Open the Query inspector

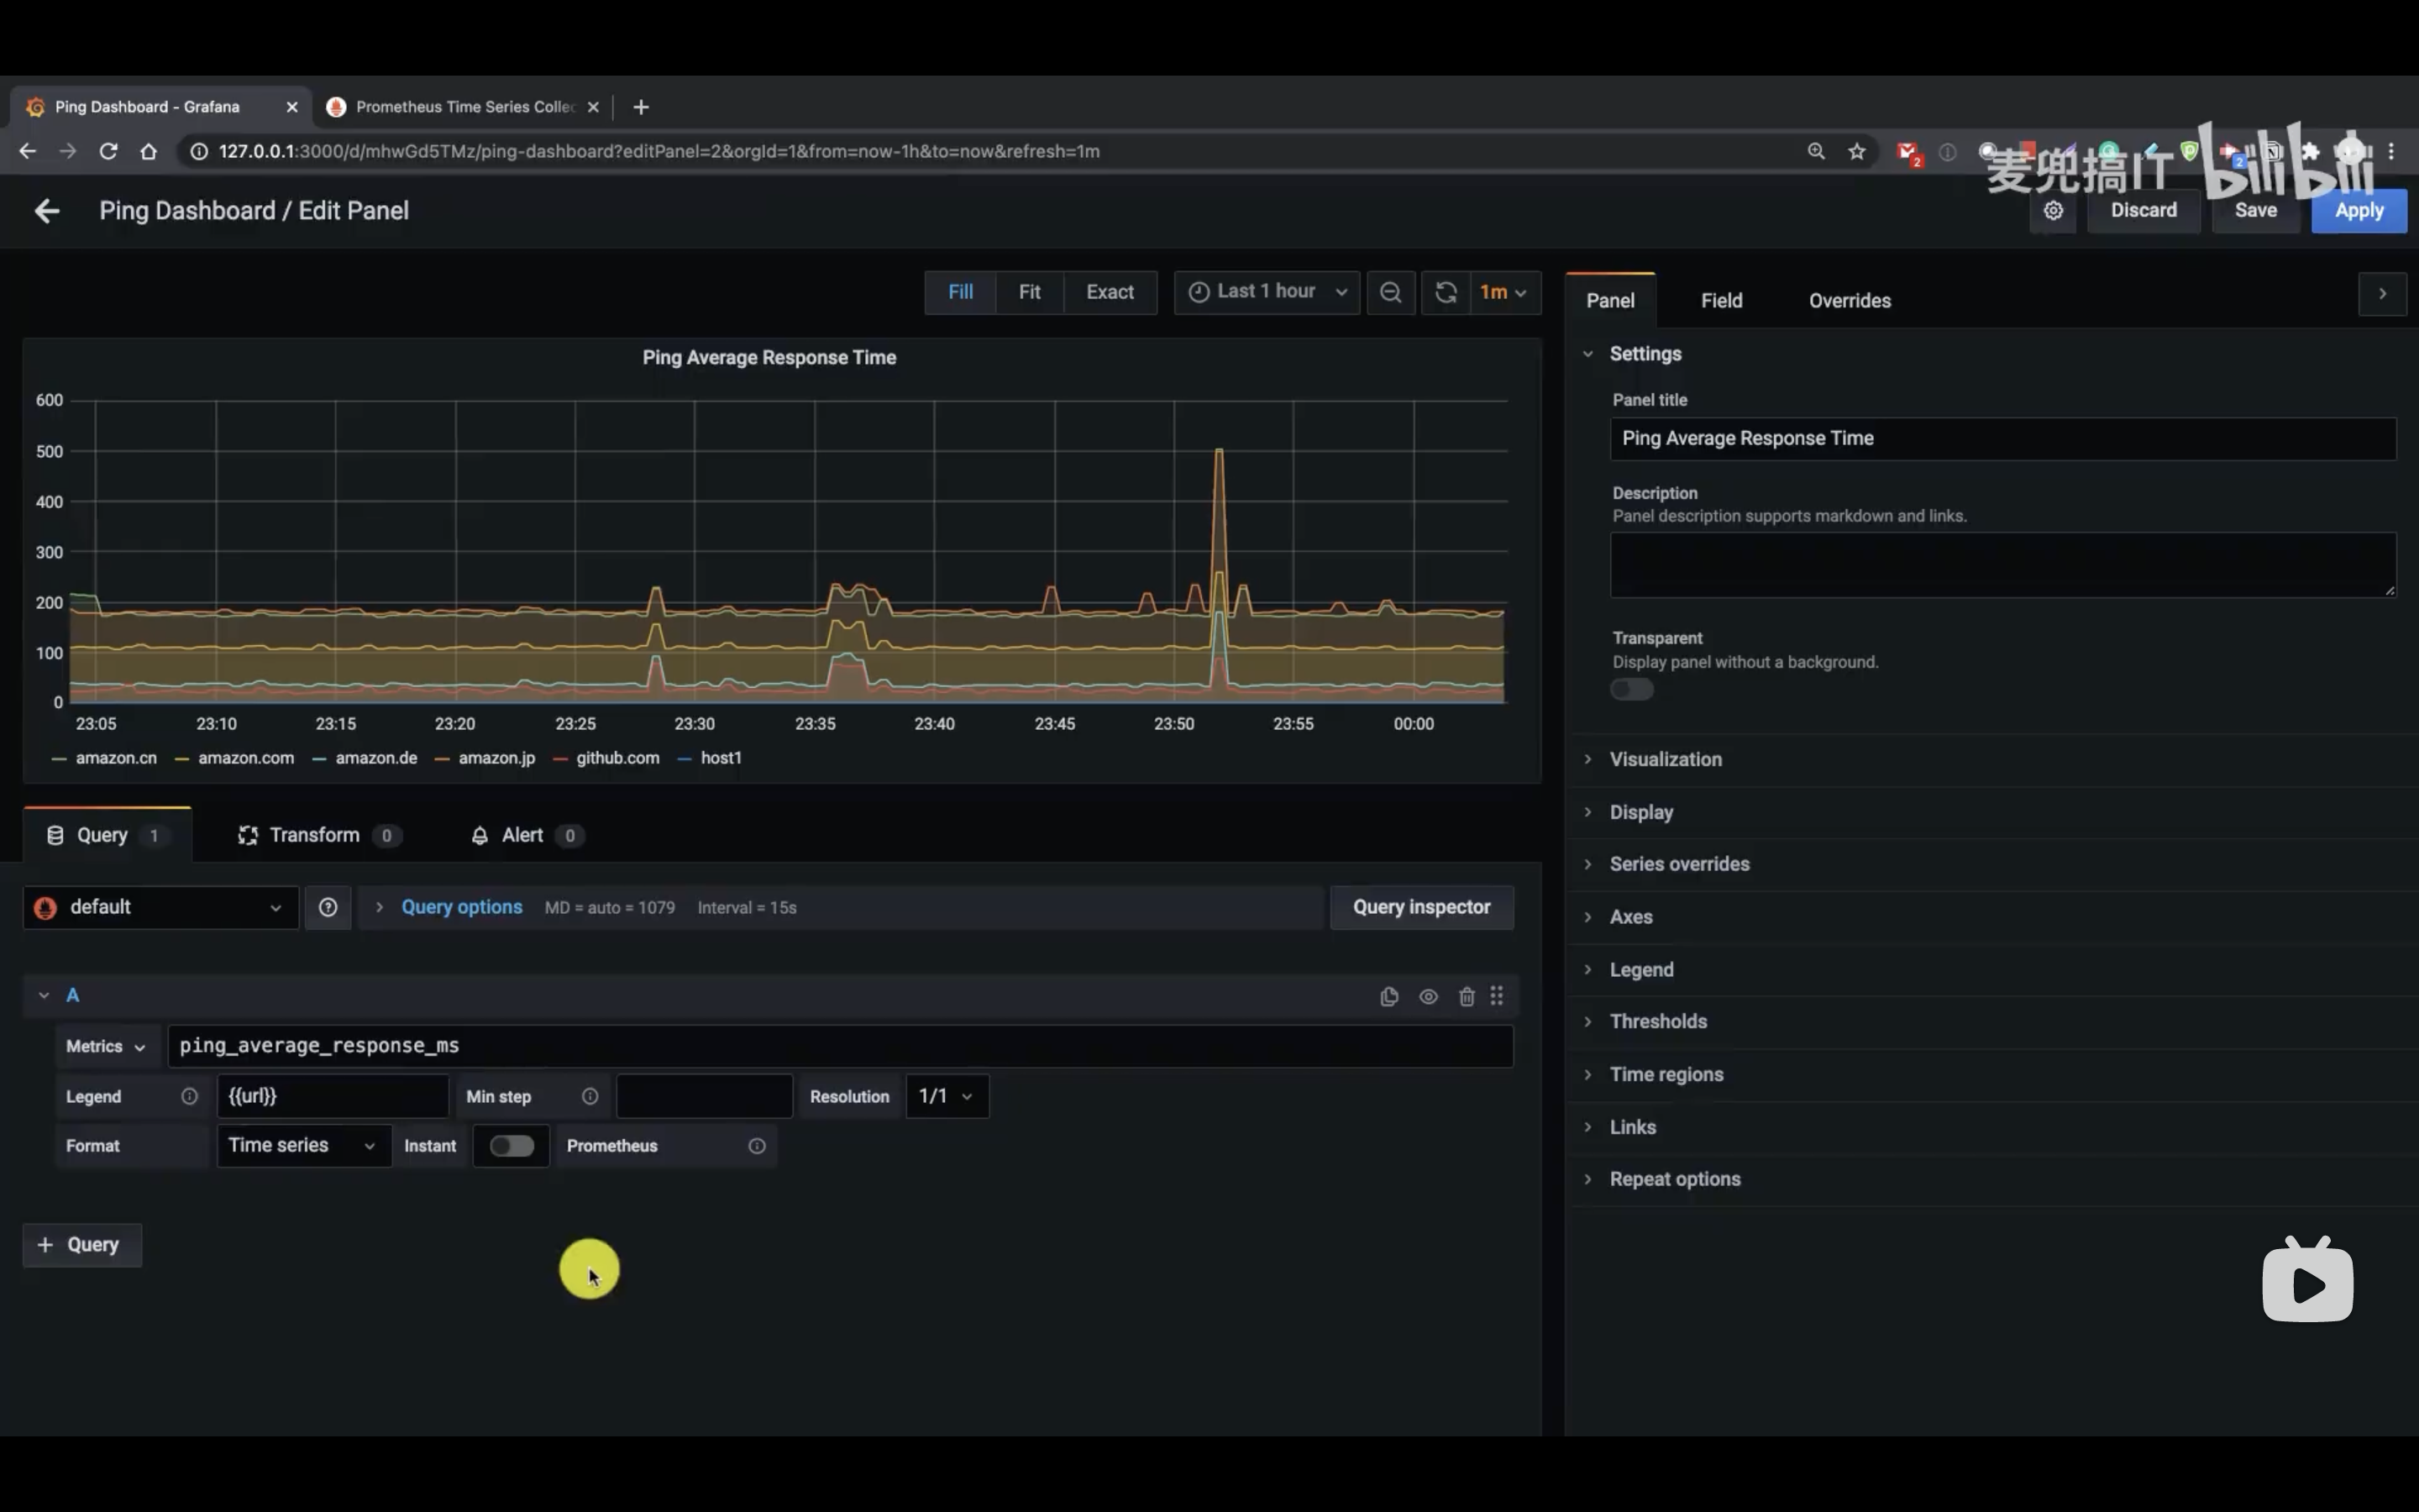[1420, 907]
